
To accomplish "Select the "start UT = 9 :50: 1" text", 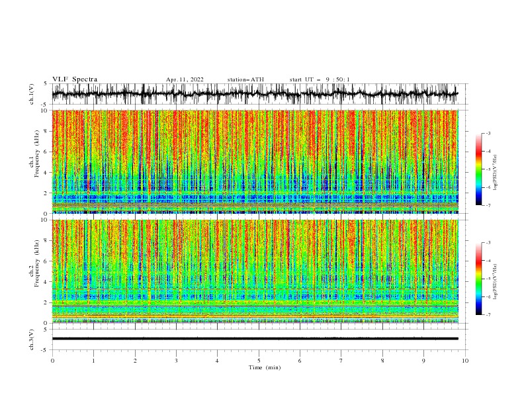I will pyautogui.click(x=320, y=79).
